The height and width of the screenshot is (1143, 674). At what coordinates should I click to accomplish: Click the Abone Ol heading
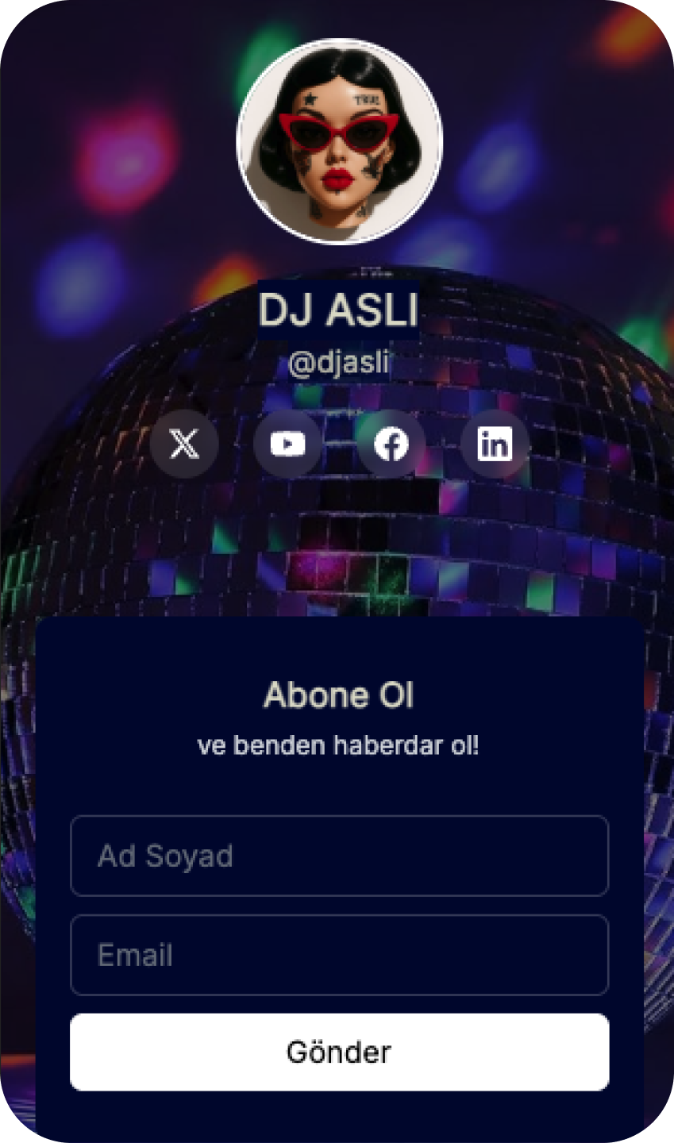(x=339, y=695)
